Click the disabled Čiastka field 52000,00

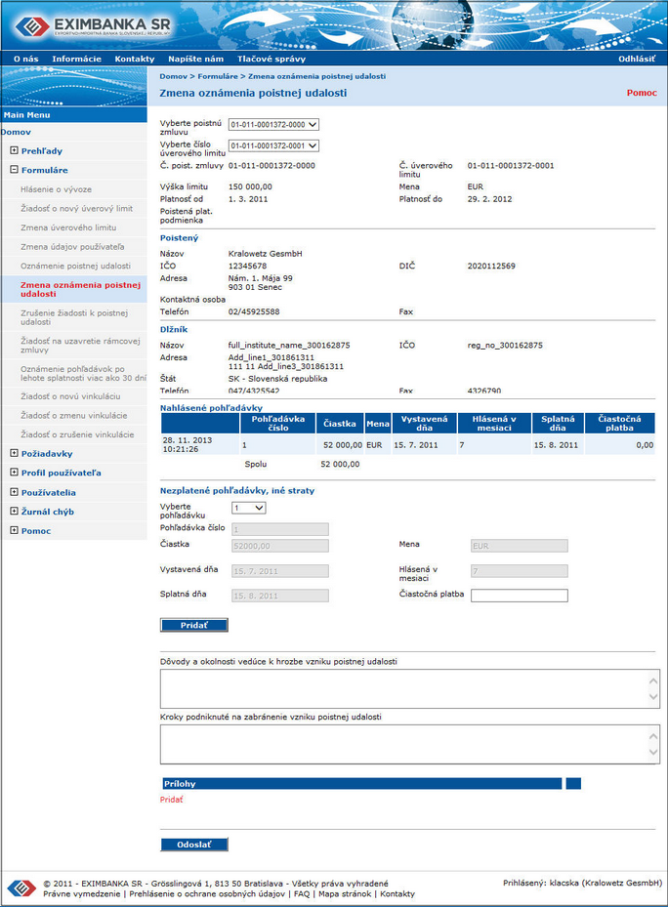280,546
